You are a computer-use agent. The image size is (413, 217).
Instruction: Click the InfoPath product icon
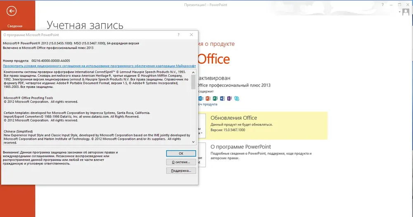coord(229,98)
